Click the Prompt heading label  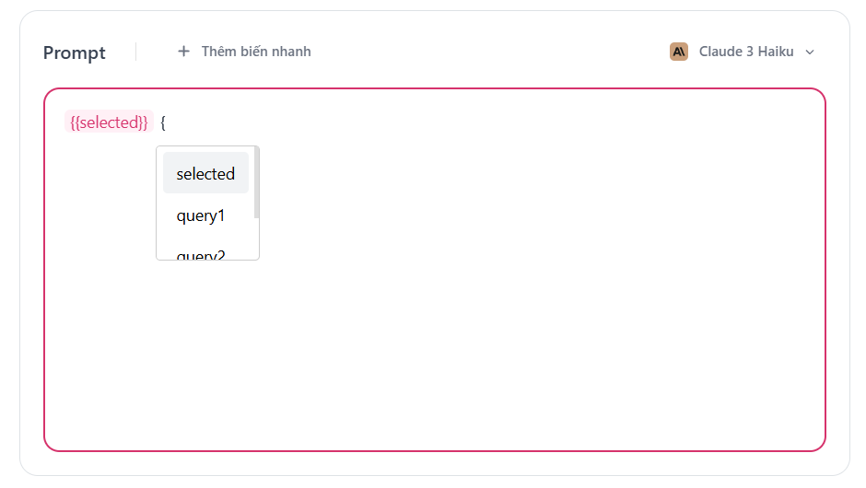(x=75, y=52)
